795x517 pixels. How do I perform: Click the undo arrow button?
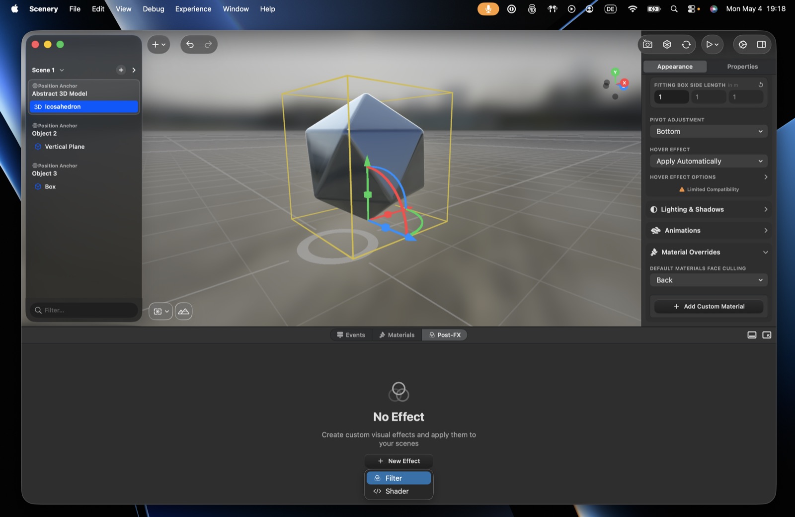pos(190,44)
